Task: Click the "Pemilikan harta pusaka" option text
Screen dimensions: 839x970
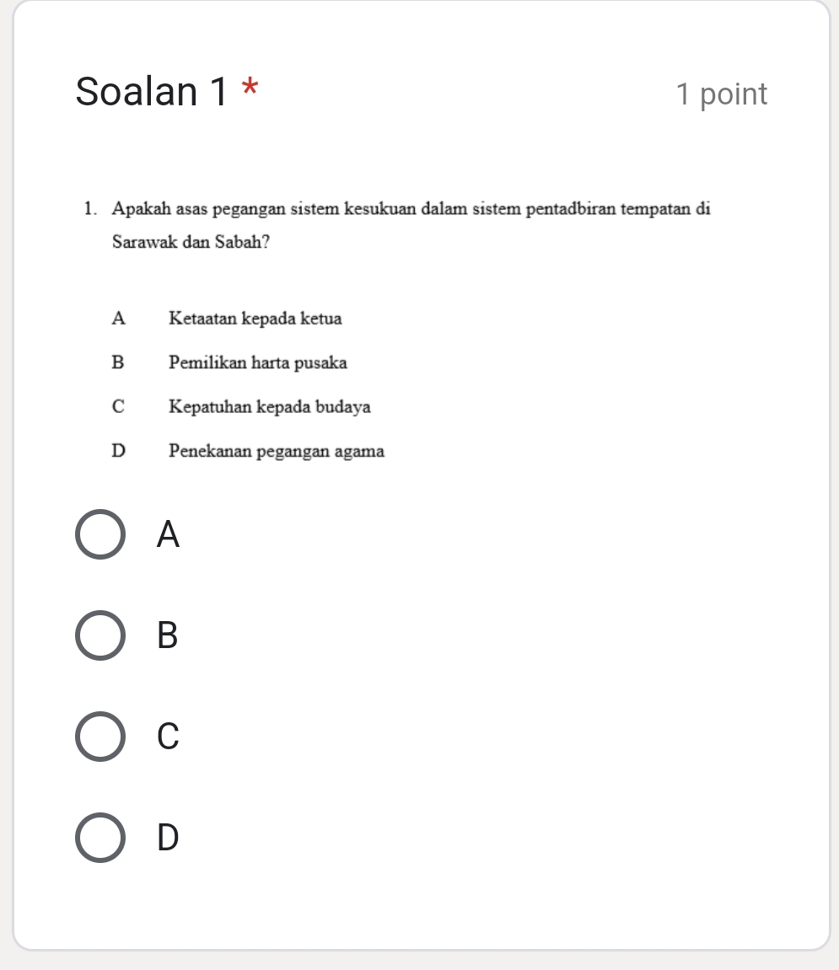Action: [258, 363]
